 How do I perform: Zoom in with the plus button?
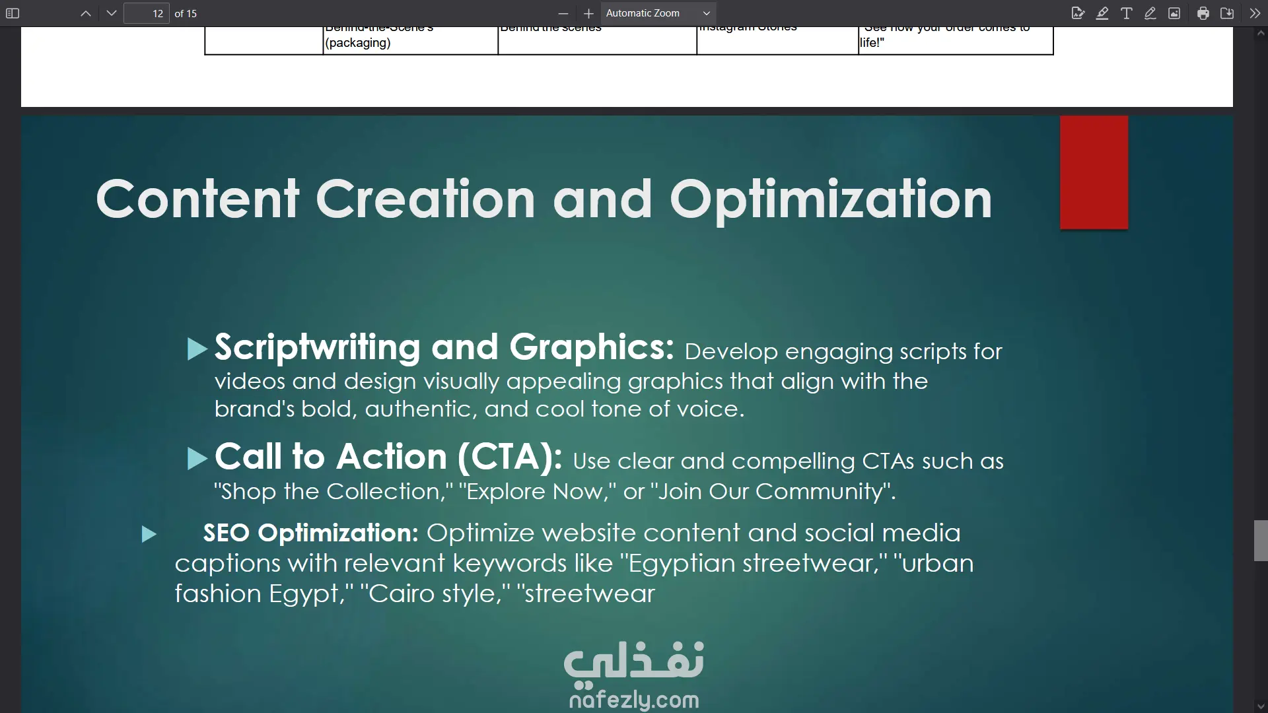coord(588,13)
